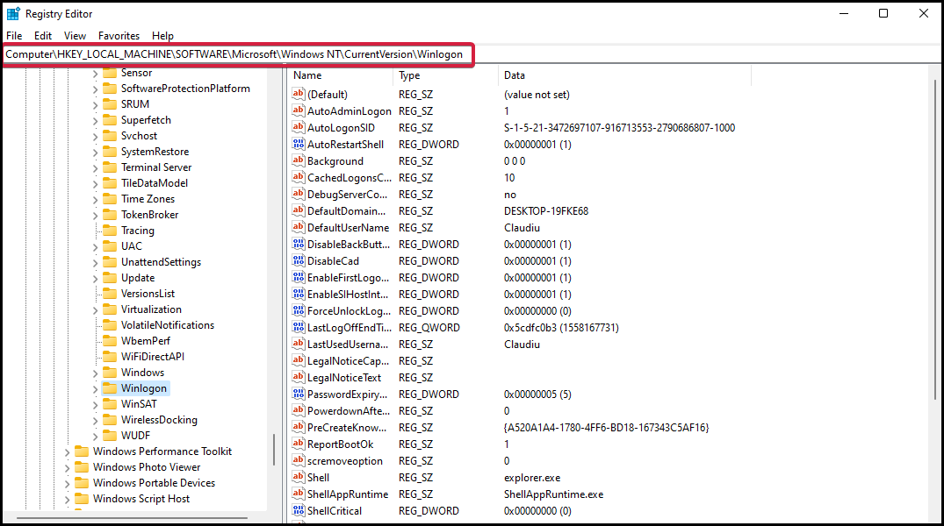
Task: Expand the Windows Portable Devices key
Action: point(67,483)
